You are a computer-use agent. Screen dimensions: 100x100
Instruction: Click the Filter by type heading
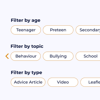[x=26, y=73]
